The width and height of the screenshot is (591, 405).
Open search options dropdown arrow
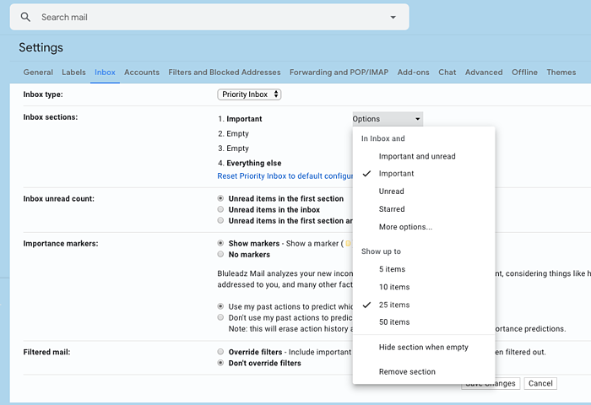393,18
